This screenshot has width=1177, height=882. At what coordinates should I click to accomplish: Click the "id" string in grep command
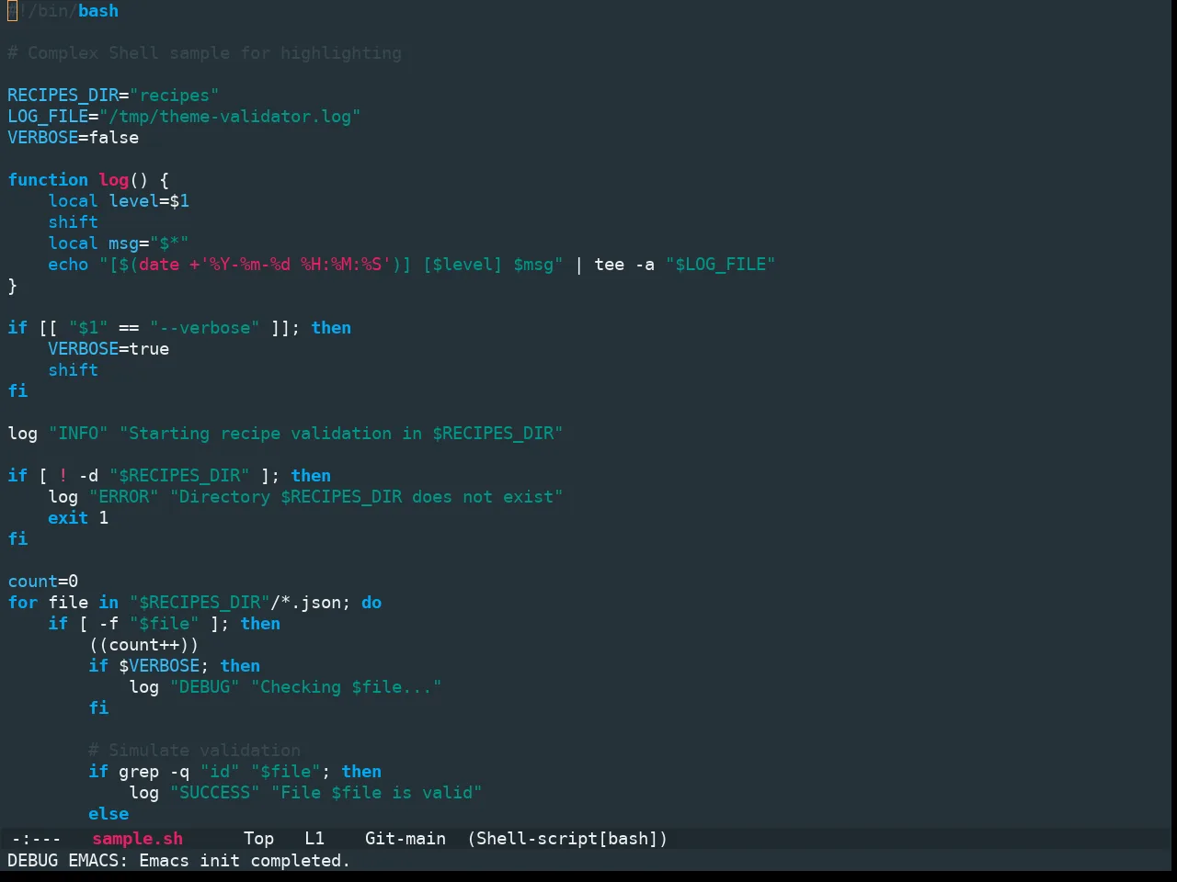221,772
